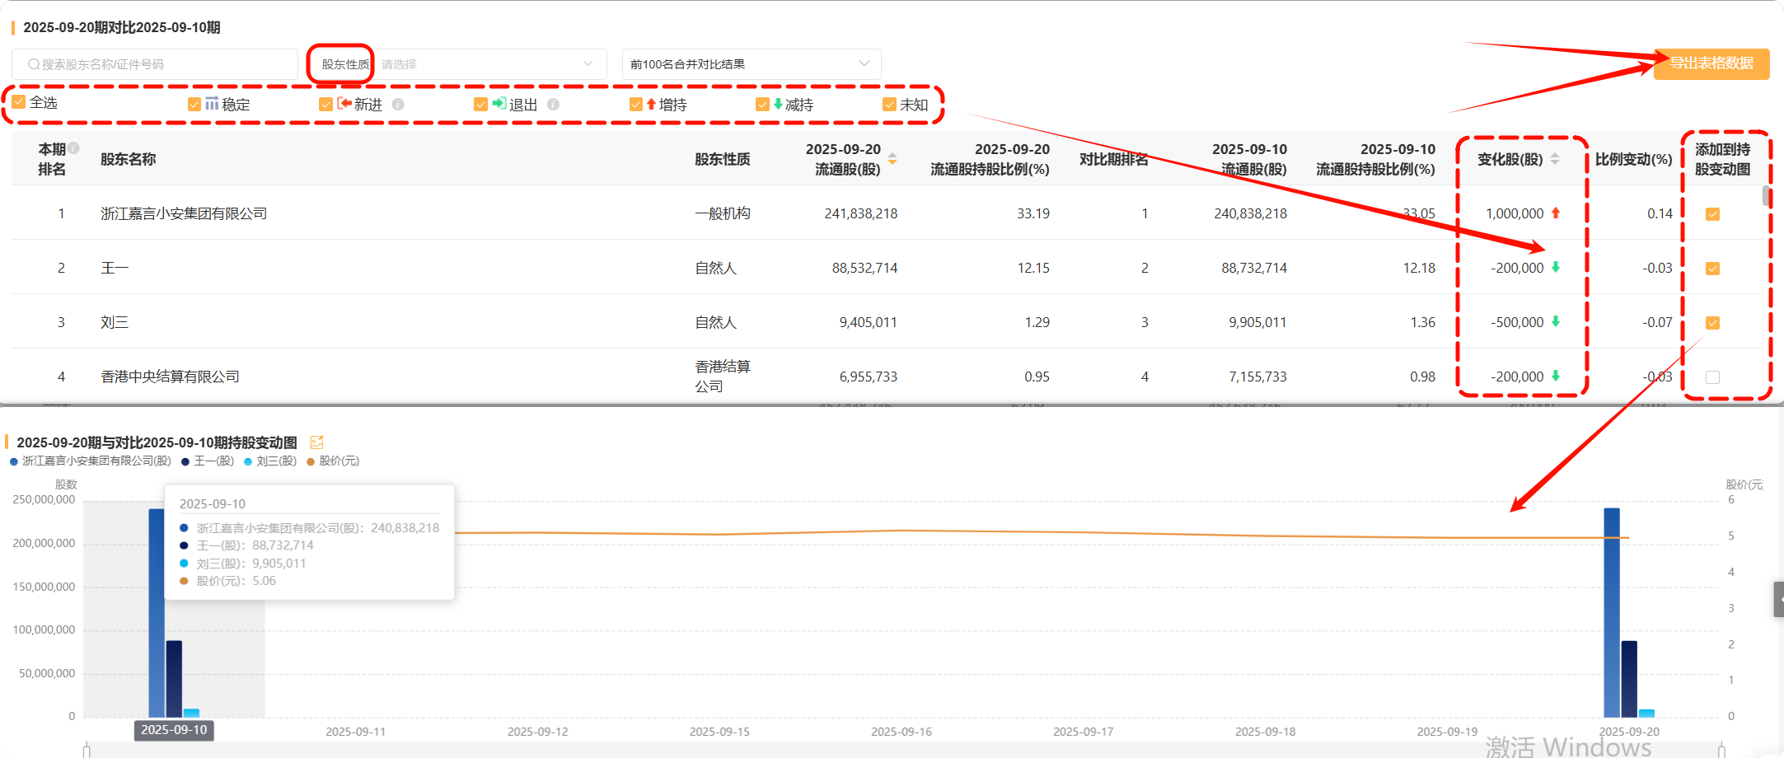
Task: Sort by the 变化股(股) column arrows
Action: [x=1555, y=159]
